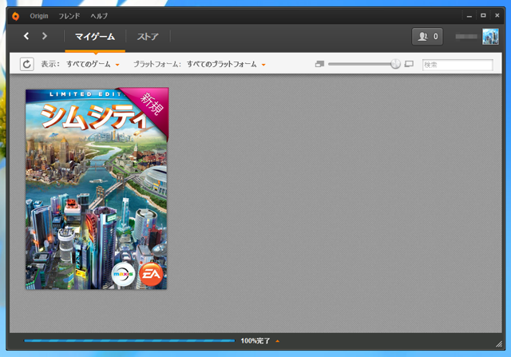Switch to the マイゲーム tab
Screen dimensions: 511x357
click(95, 37)
